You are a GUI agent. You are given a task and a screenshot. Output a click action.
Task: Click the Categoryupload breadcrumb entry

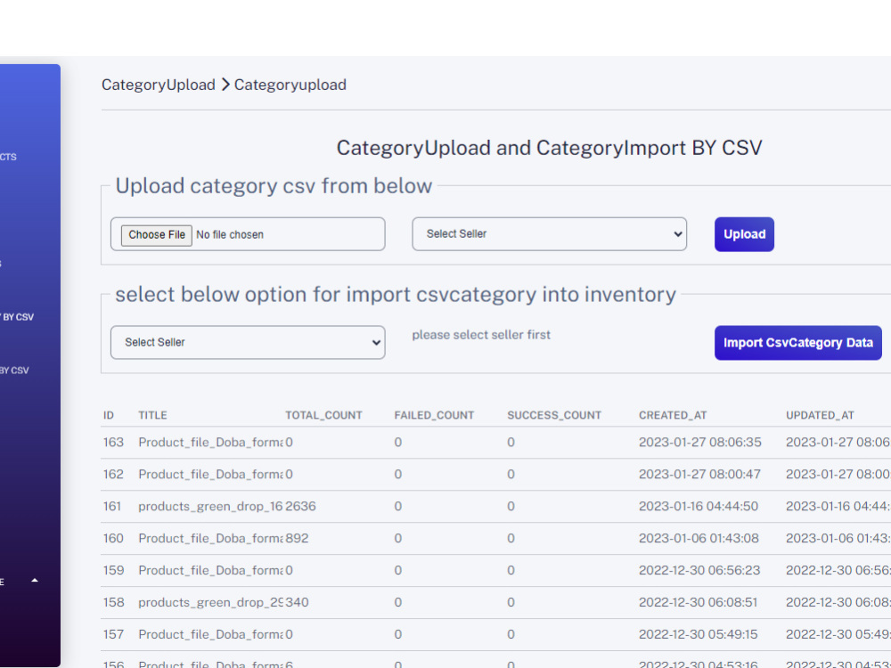tap(290, 85)
